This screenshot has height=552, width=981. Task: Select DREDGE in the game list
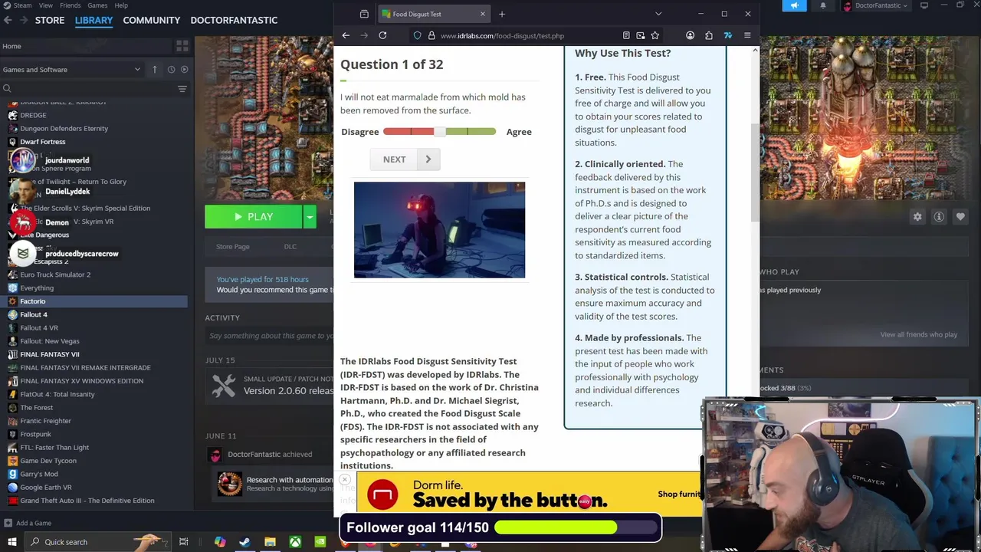(x=33, y=115)
